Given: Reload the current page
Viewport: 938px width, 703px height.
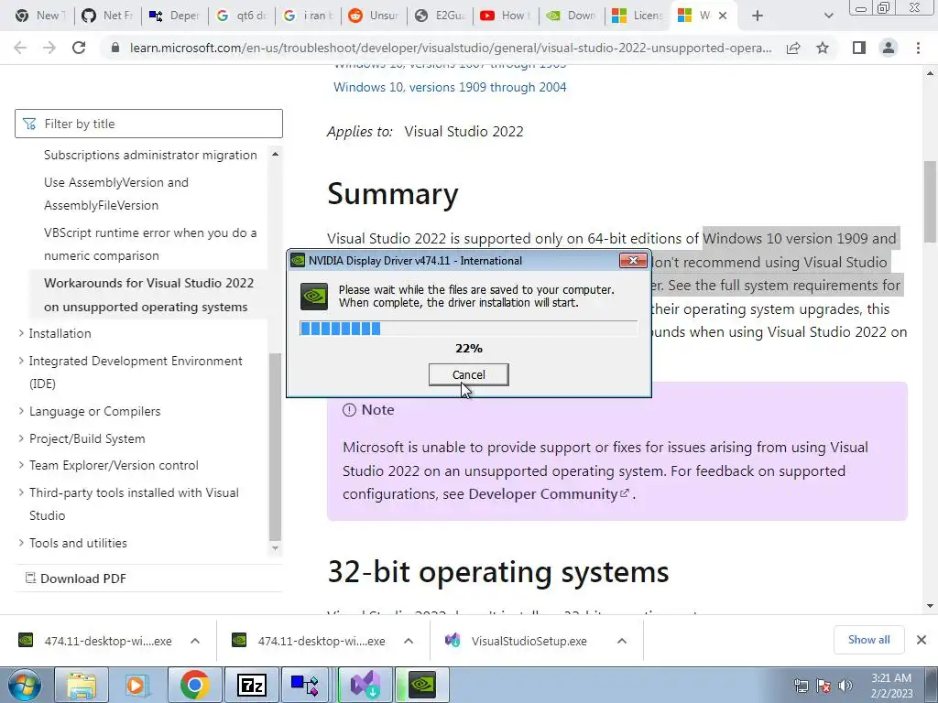Looking at the screenshot, I should tap(79, 48).
